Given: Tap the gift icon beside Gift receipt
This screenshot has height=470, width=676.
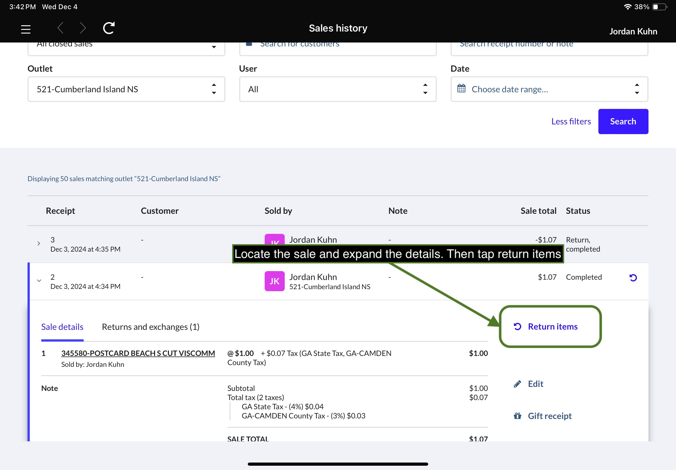Looking at the screenshot, I should tap(517, 416).
